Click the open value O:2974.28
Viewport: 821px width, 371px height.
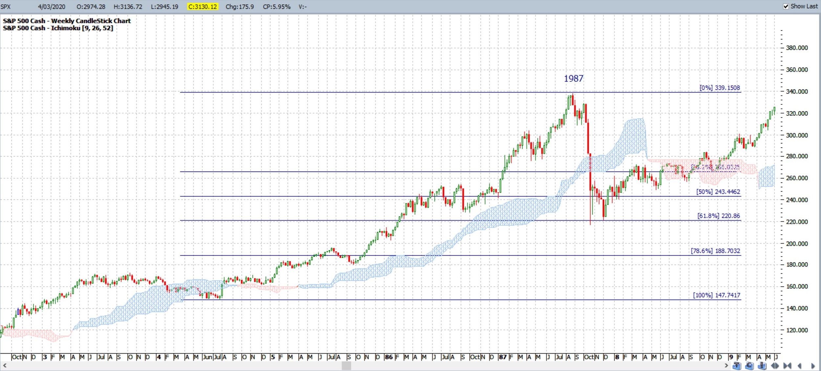tap(91, 7)
